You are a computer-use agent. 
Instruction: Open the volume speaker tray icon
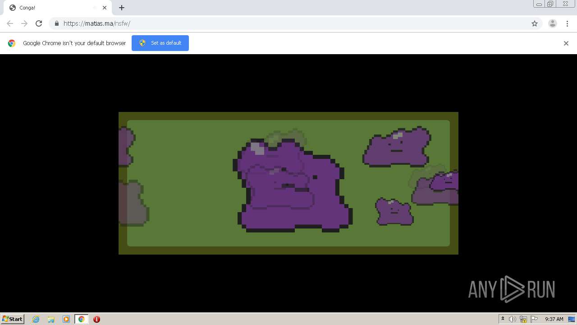pos(513,319)
